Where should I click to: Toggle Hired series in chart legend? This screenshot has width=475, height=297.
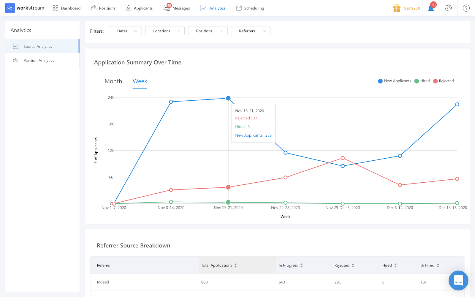click(x=422, y=81)
